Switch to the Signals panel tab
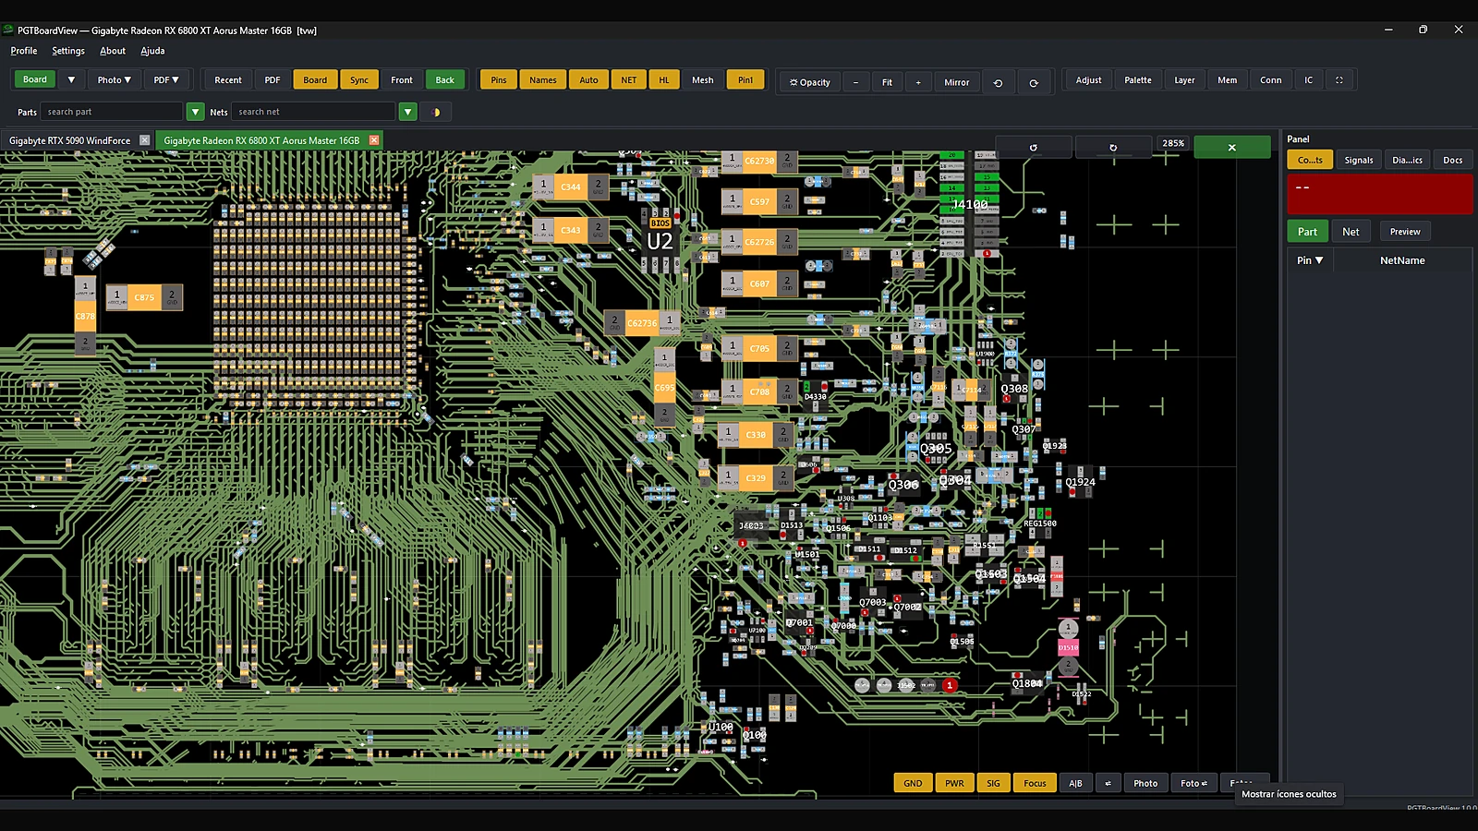Viewport: 1478px width, 831px height. coord(1358,160)
